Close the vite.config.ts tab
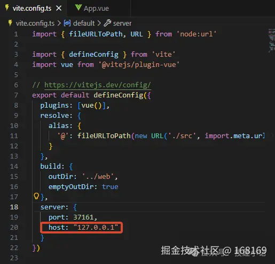Viewport: 275px width, 264px height. pos(59,8)
